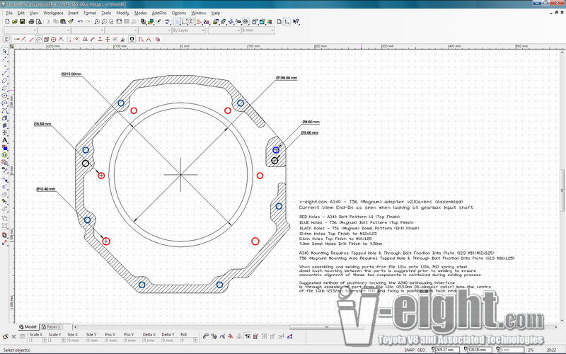
Task: Open the dropdown left of 6 mm box
Action: tap(224, 30)
